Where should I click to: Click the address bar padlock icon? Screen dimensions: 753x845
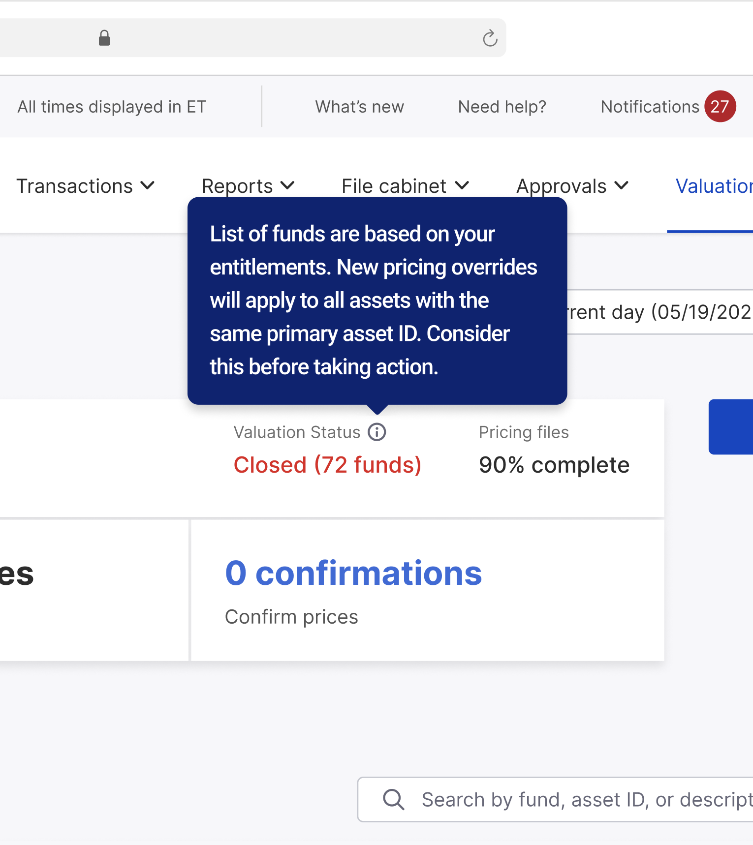[x=104, y=38]
